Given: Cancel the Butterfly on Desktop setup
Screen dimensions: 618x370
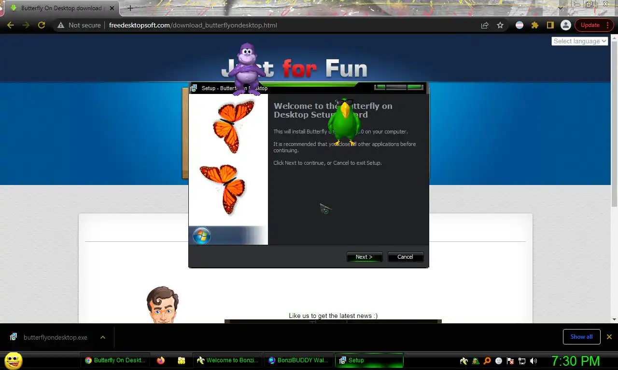Looking at the screenshot, I should click(x=406, y=257).
